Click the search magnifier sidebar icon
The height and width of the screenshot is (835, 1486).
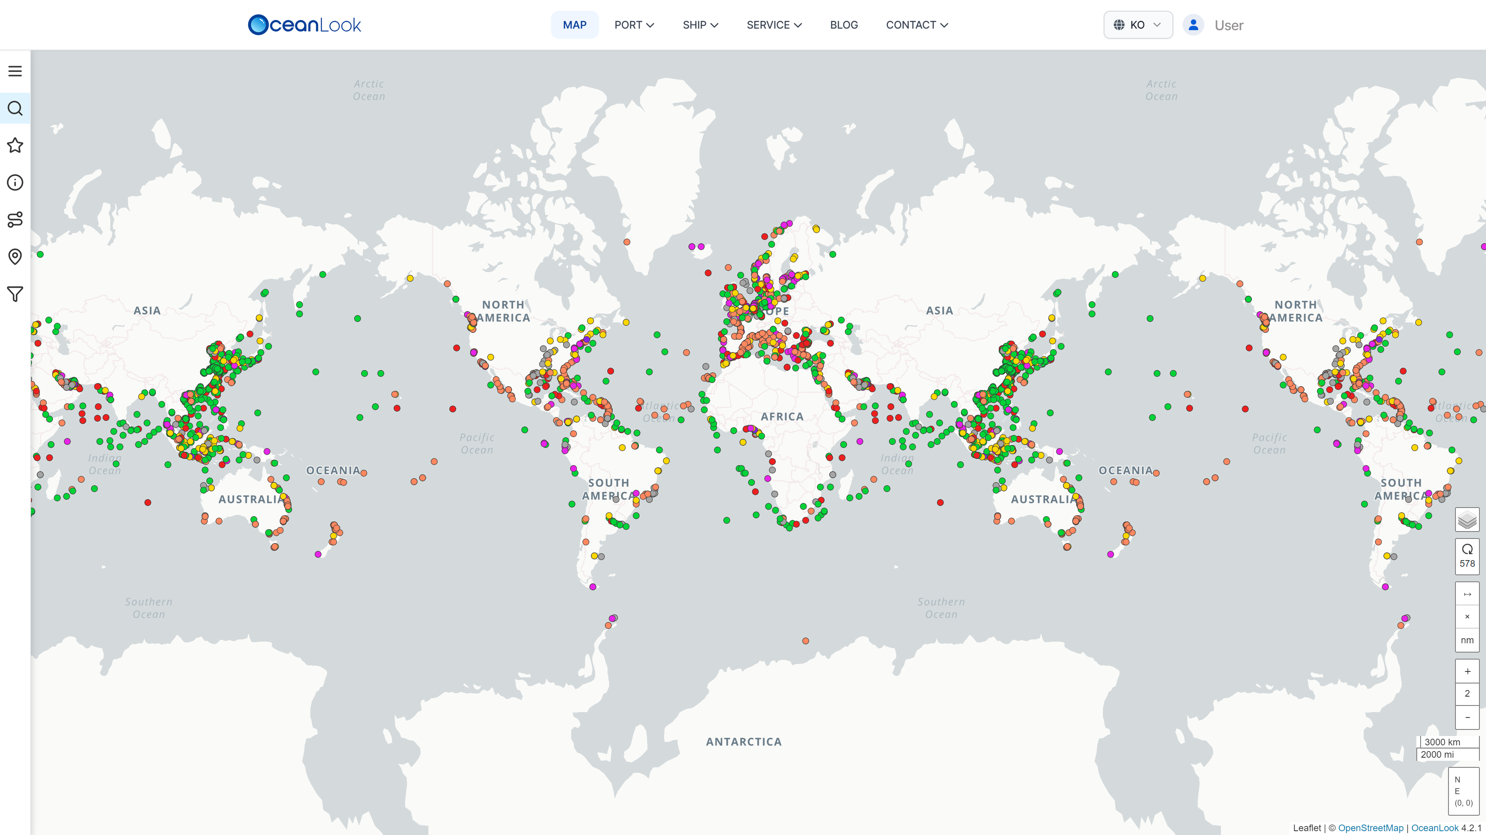tap(15, 108)
